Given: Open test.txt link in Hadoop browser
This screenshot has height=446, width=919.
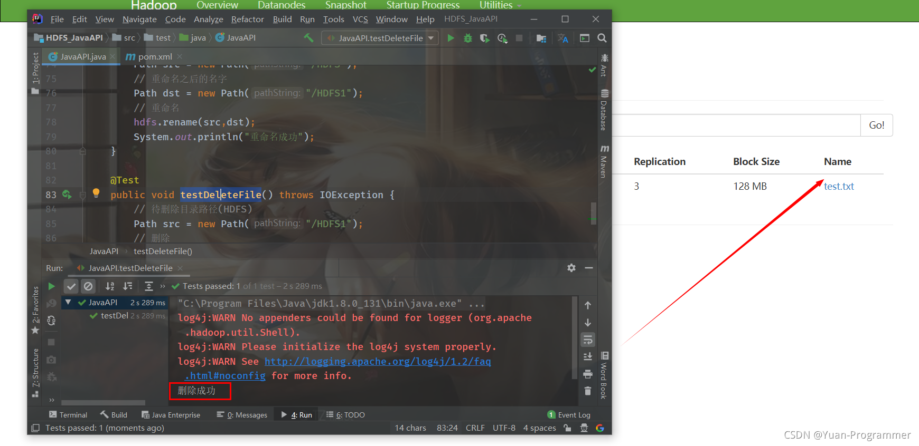Looking at the screenshot, I should pos(839,186).
